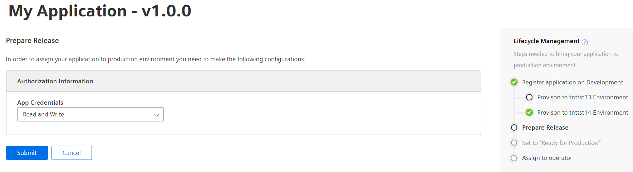This screenshot has height=172, width=633.
Task: Submit the Prepare Release form
Action: tap(27, 153)
